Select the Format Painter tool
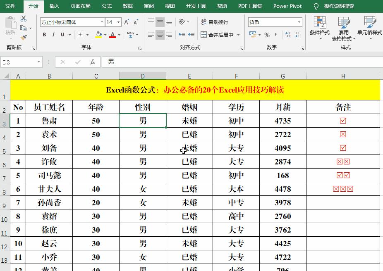Viewport: 383px width, 271px height. click(24, 38)
